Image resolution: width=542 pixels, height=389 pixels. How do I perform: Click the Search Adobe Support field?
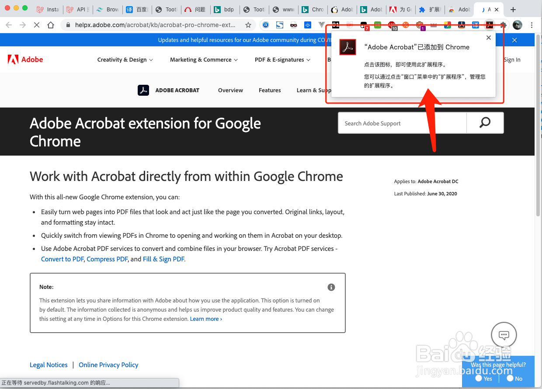(x=402, y=123)
